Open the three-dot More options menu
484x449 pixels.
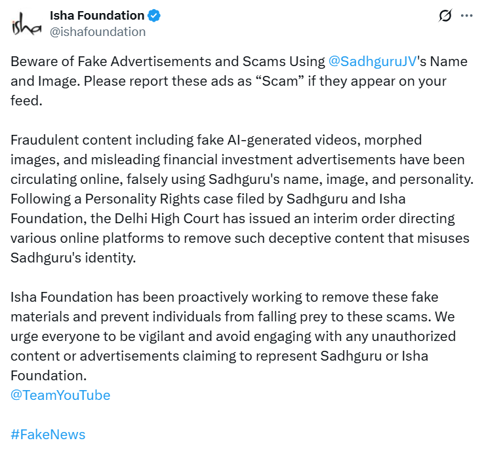click(x=466, y=16)
